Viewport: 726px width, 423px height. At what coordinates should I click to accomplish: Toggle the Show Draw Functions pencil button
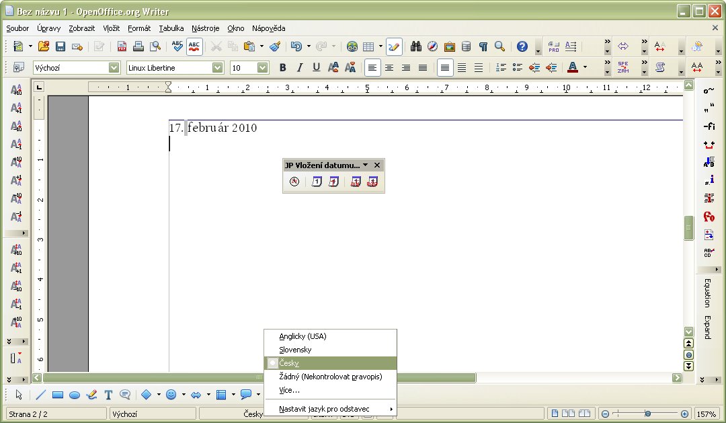click(x=393, y=46)
